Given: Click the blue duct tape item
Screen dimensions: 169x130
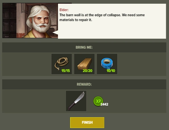Looking at the screenshot, I should click(107, 64).
